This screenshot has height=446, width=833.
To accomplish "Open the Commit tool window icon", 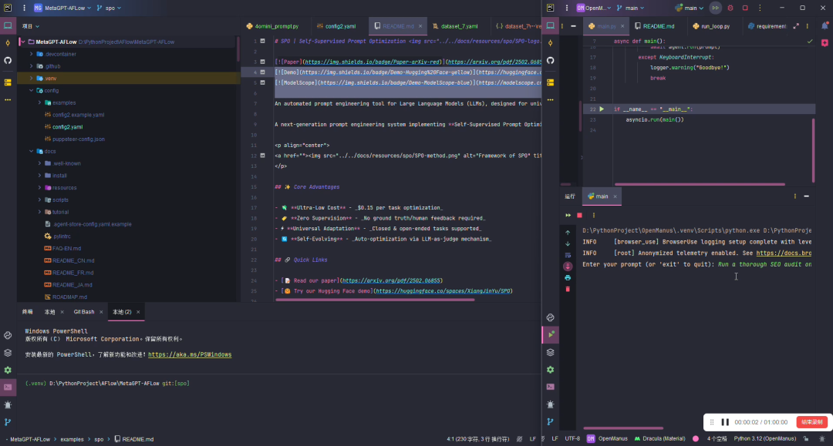I will 8,42.
